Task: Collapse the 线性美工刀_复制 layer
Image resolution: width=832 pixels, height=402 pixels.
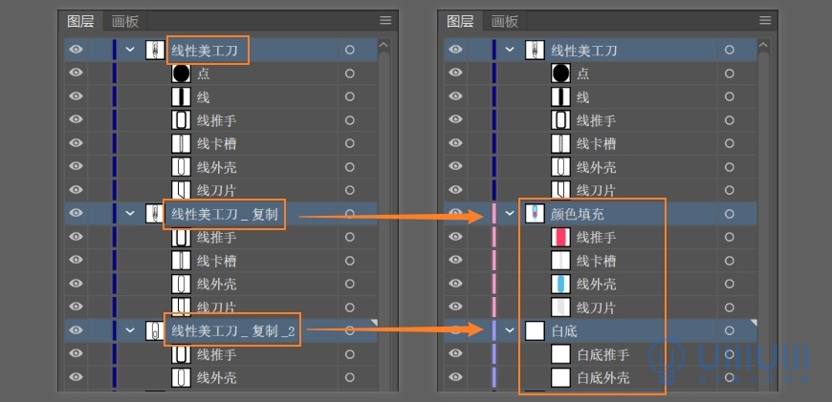Action: click(130, 213)
